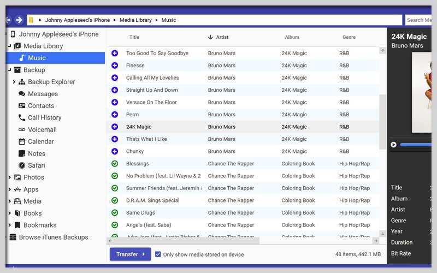Sort by the Title column header
This screenshot has height=273, width=437.
[x=134, y=37]
